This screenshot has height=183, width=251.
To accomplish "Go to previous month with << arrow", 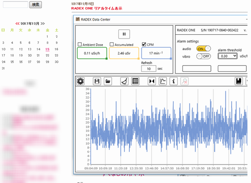I will coord(17,24).
